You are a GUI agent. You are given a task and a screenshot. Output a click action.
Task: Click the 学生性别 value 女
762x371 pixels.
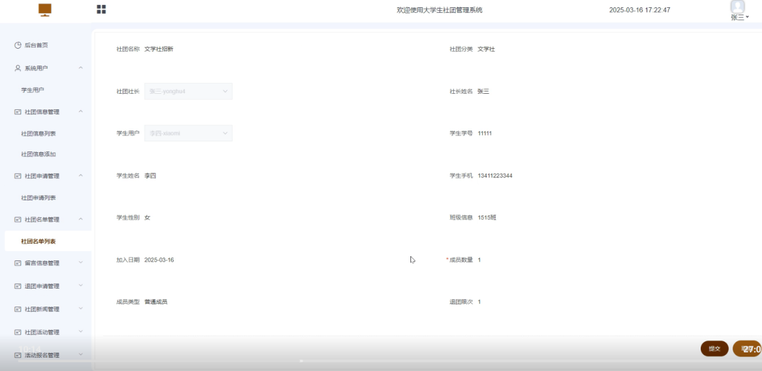pyautogui.click(x=147, y=218)
